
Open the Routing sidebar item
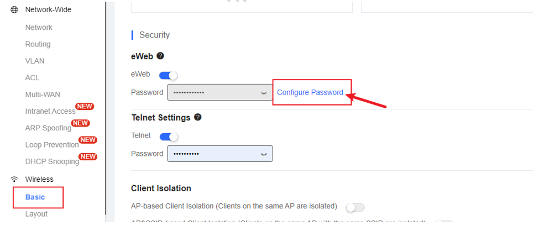[x=38, y=44]
